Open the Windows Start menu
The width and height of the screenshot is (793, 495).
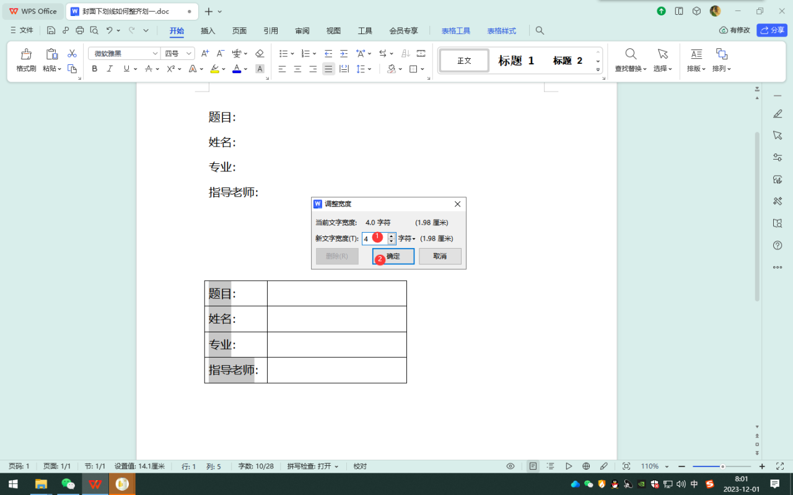(x=13, y=484)
